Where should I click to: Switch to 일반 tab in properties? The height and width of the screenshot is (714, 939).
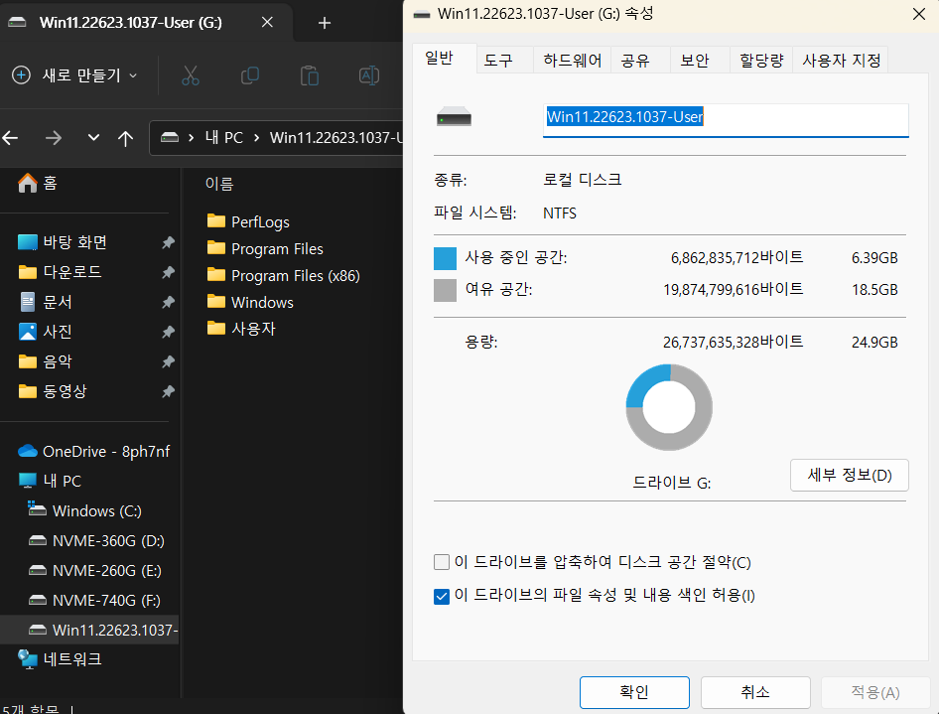444,59
